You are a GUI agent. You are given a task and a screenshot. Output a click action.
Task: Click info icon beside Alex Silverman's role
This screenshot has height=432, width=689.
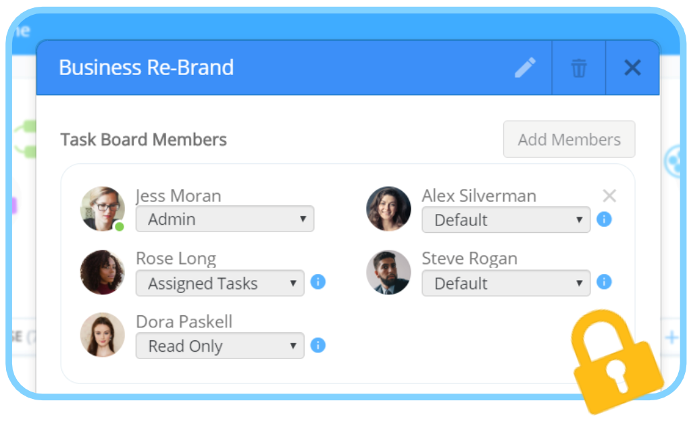(x=604, y=219)
